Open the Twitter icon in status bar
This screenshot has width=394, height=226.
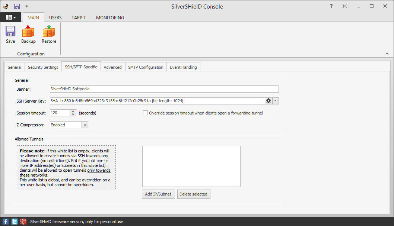[15, 222]
